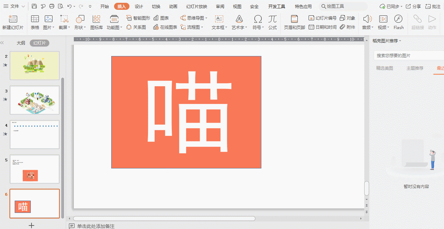Select the Screenshot (截屏) tool

pos(64,19)
